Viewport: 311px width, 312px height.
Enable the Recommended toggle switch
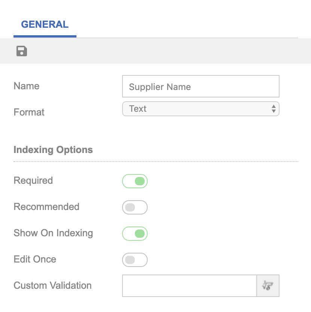click(135, 207)
